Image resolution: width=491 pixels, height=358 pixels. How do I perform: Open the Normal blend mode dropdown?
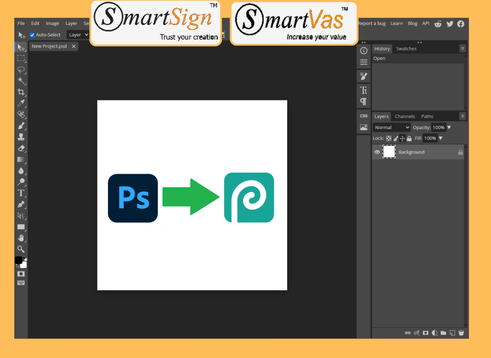point(391,127)
